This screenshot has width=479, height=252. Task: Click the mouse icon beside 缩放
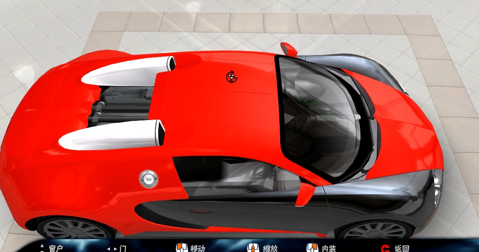click(x=252, y=248)
